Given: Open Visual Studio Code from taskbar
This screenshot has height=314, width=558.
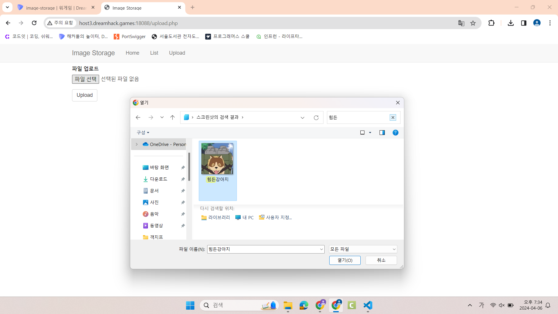Looking at the screenshot, I should click(x=368, y=305).
